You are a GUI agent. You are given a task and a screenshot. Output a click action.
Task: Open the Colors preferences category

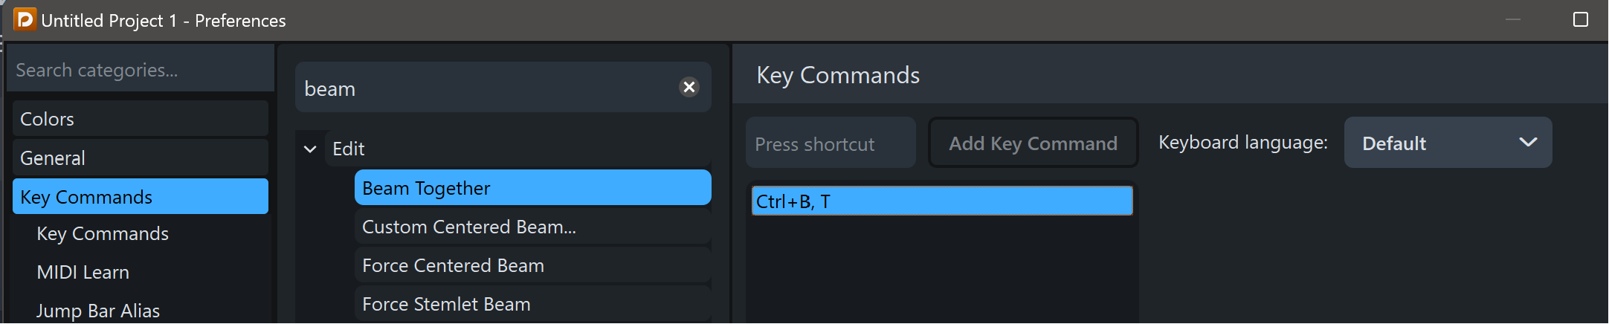coord(141,118)
